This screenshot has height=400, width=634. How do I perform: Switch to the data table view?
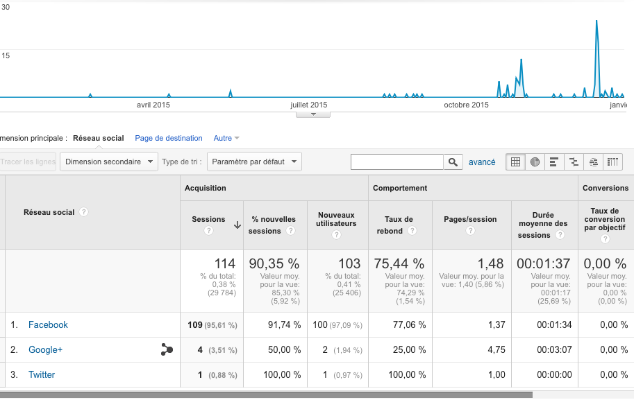[515, 162]
